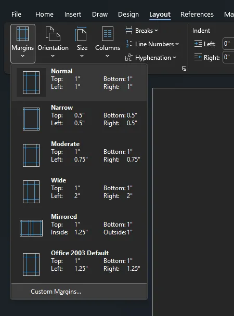Screen dimensions: 234x316
Task: Click Narrow preset Right 0.5" value
Action: coord(132,123)
